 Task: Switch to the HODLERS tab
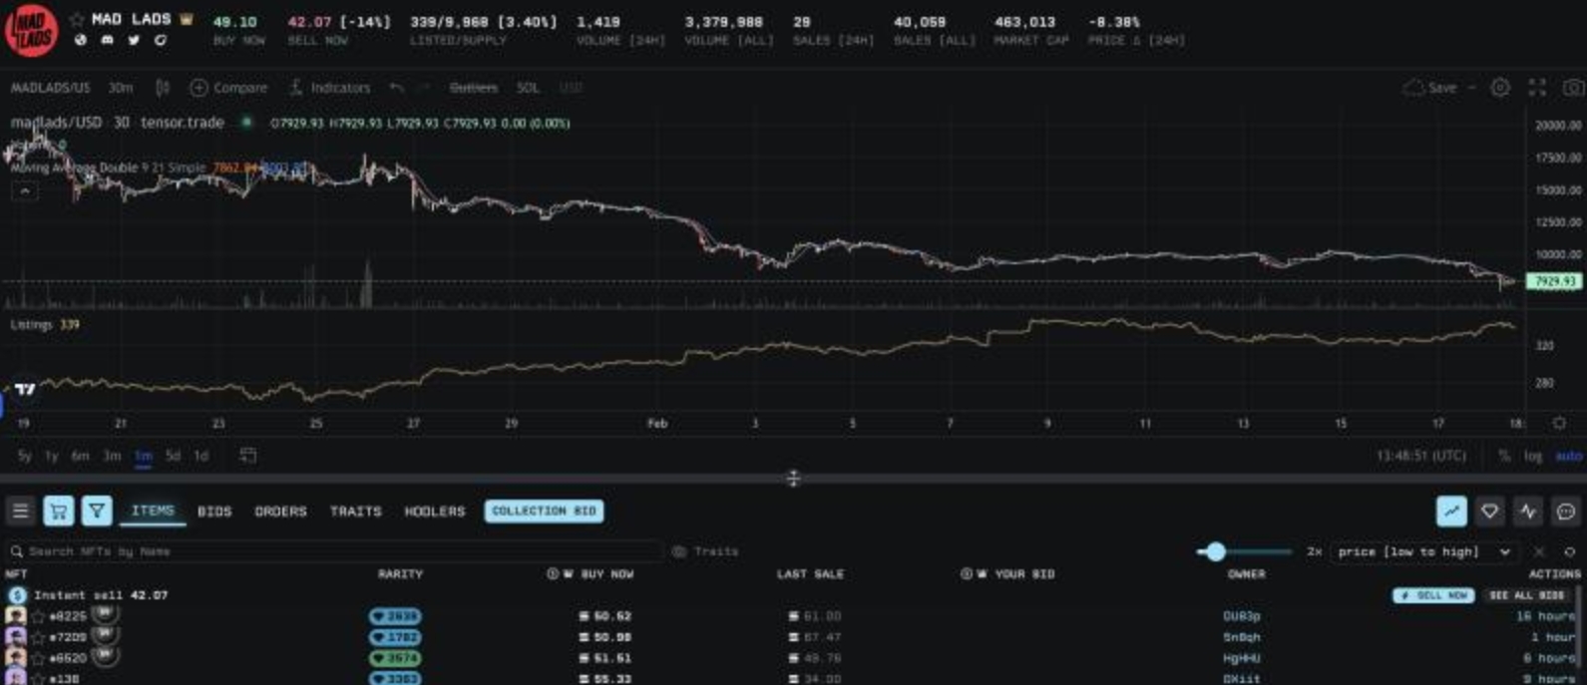point(435,512)
